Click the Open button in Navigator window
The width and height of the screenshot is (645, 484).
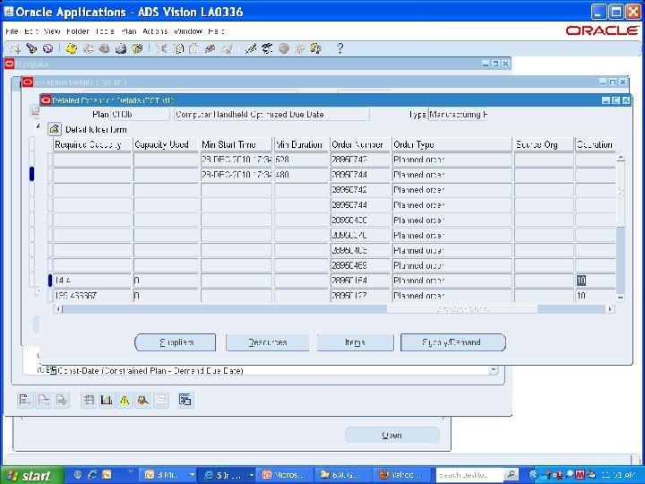pos(392,435)
